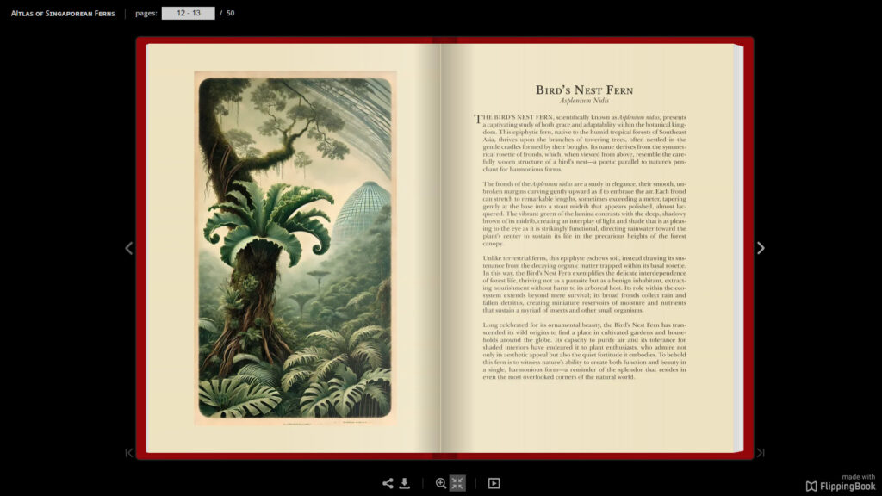Screen dimensions: 882x496
Task: Jump to the first page
Action: point(129,453)
